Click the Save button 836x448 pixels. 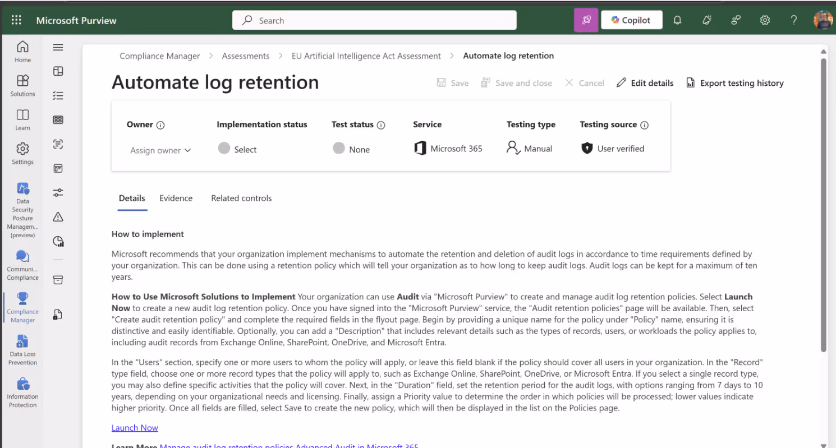[452, 83]
